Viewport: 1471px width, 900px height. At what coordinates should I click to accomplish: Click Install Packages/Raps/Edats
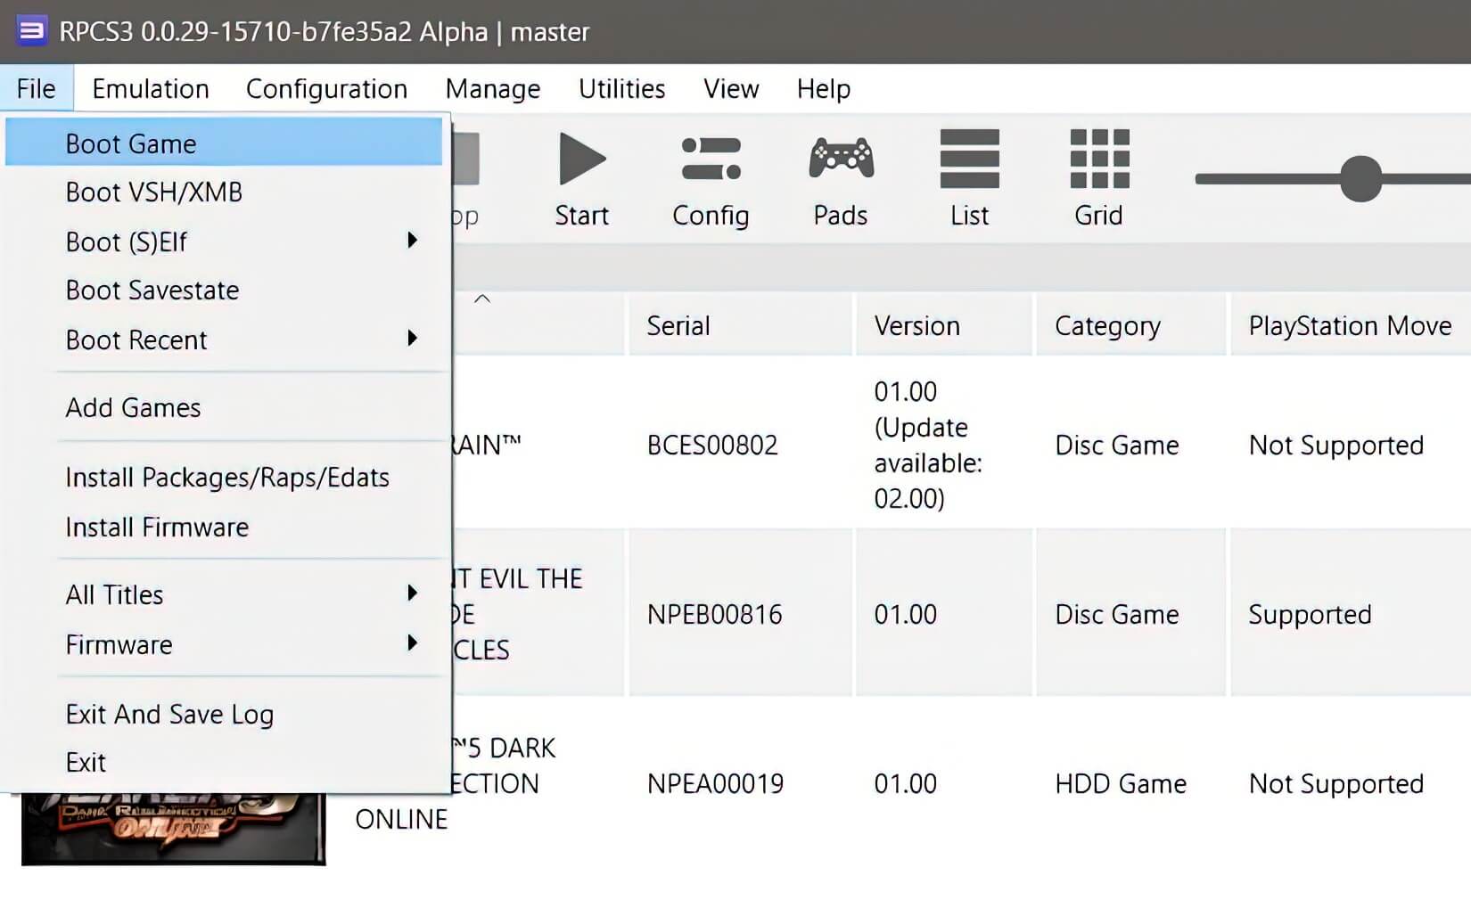pos(227,478)
